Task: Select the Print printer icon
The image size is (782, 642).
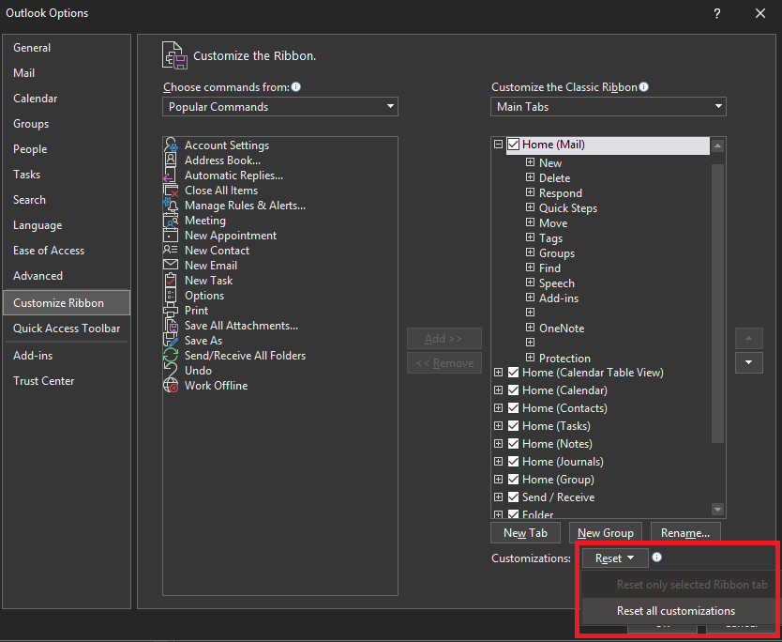Action: pyautogui.click(x=171, y=310)
